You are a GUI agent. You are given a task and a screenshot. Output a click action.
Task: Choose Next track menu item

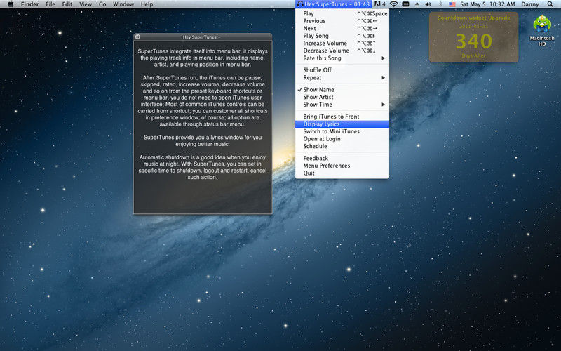tap(342, 29)
